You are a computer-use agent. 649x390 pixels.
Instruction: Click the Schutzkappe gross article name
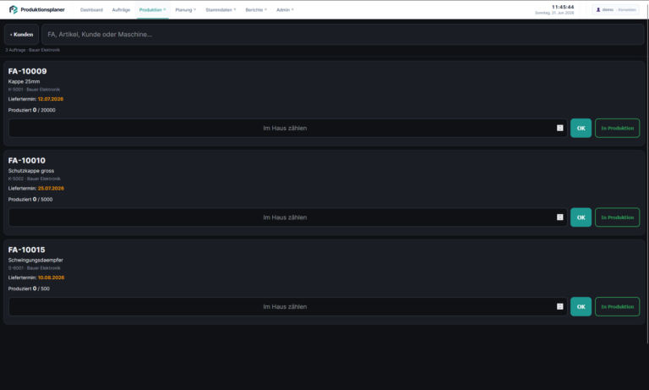[31, 171]
